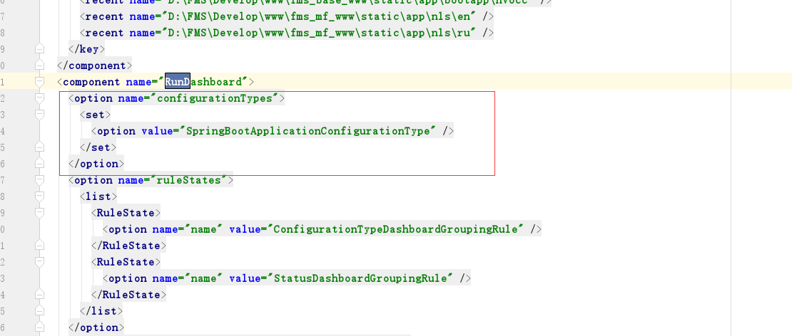This screenshot has height=336, width=792.
Task: Place cursor on the </component> closing tag
Action: (x=94, y=65)
